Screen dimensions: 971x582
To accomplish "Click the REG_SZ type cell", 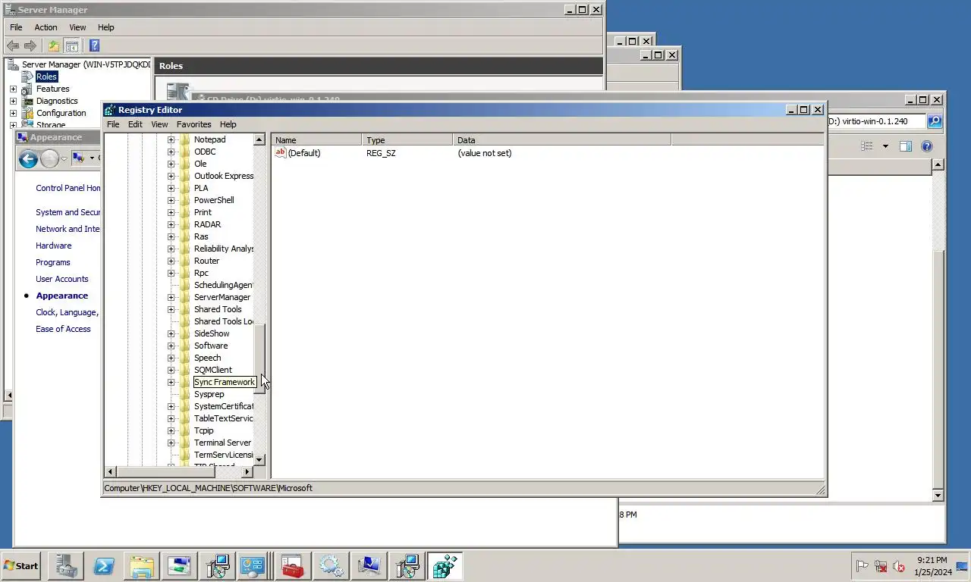I will tap(381, 153).
